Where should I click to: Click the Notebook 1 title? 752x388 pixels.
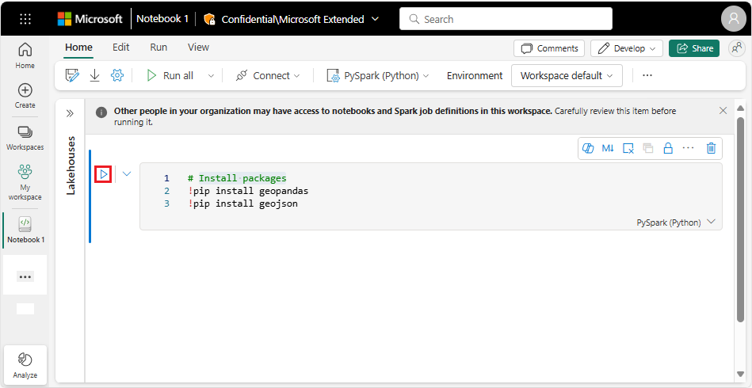[162, 19]
